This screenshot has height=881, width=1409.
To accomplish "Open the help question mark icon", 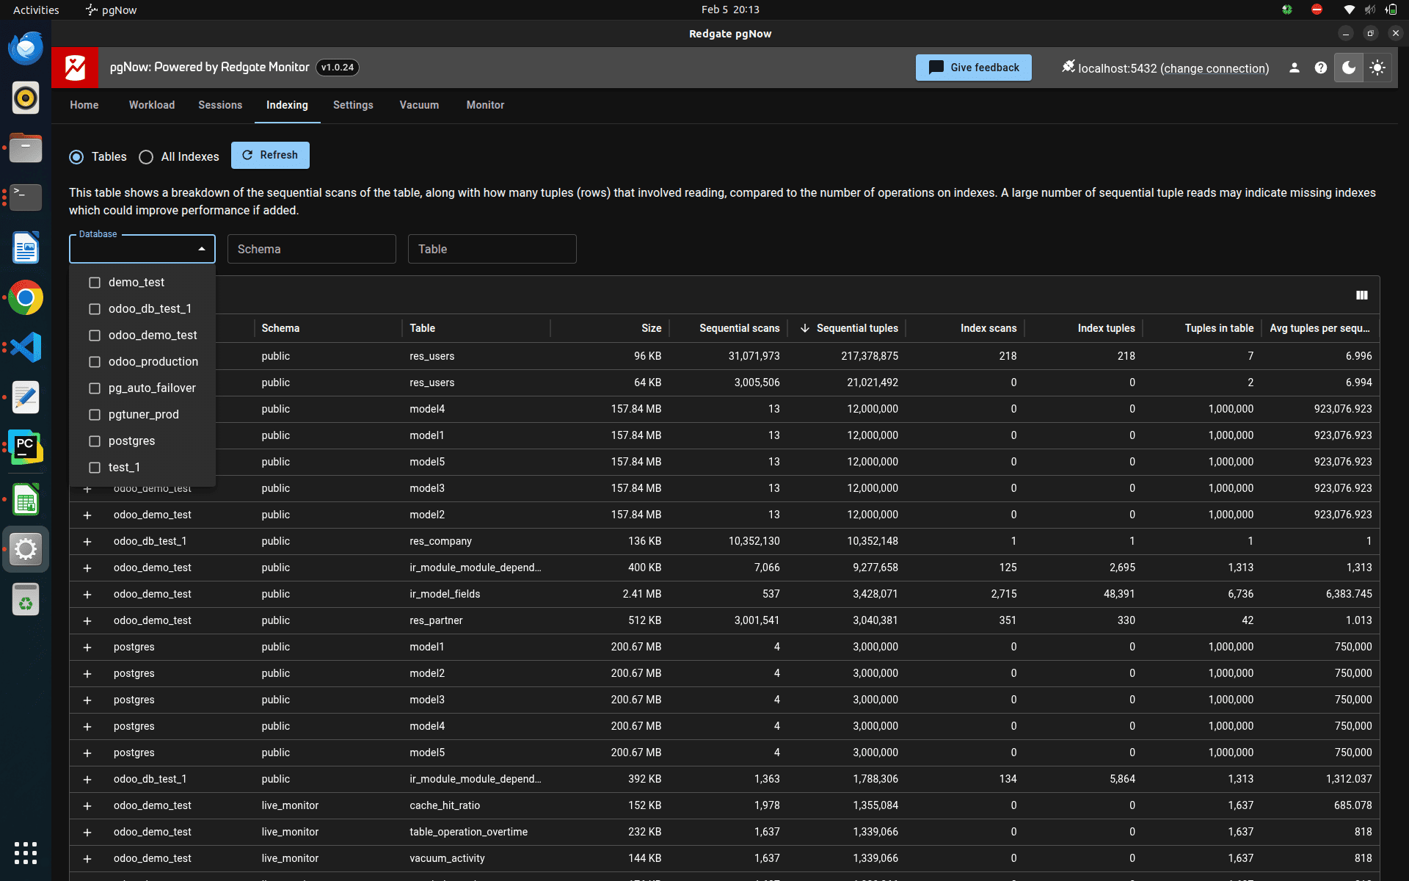I will (x=1322, y=68).
